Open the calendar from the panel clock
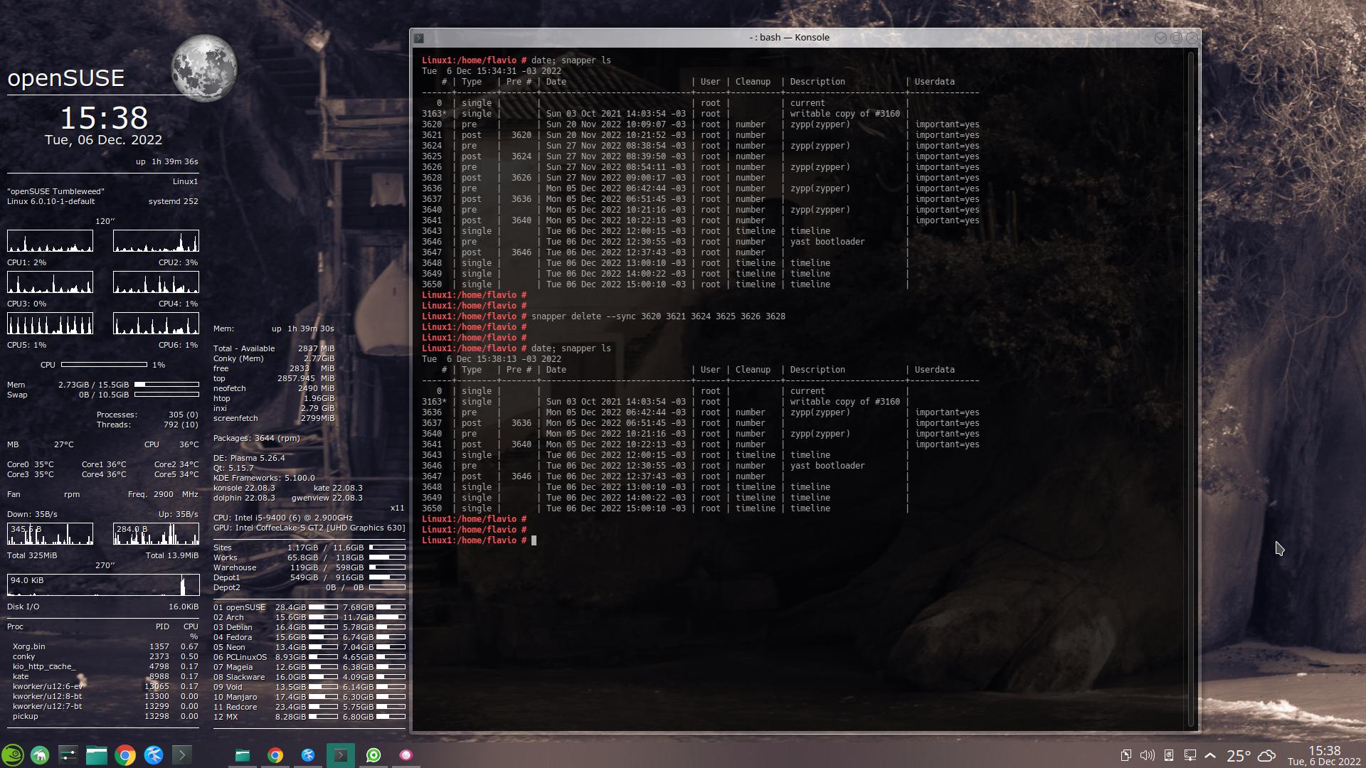The image size is (1366, 768). 1324,755
